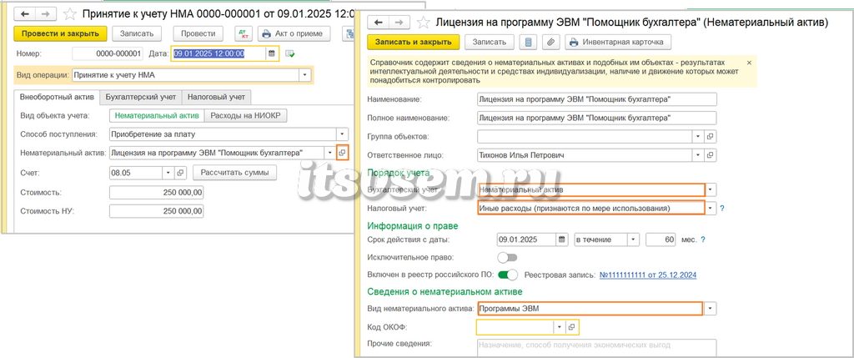Open registry record №1111111111 от 25.12.2024 link

[648, 275]
